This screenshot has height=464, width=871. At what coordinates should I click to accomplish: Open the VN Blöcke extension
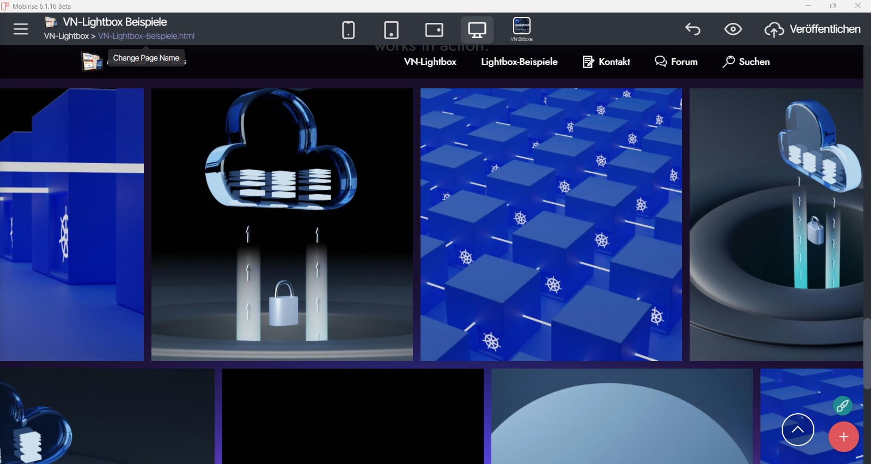(x=522, y=29)
